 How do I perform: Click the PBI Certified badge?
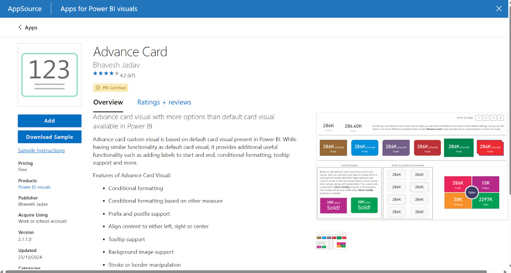[x=111, y=88]
